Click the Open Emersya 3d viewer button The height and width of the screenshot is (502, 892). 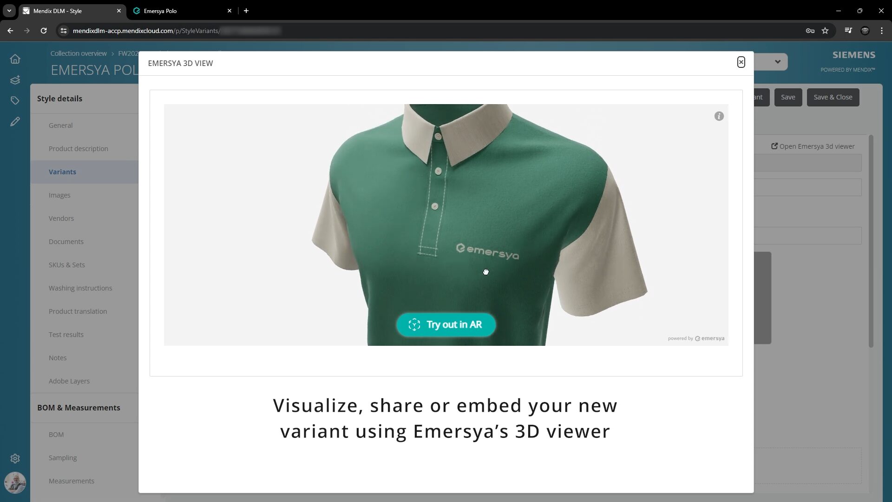813,146
